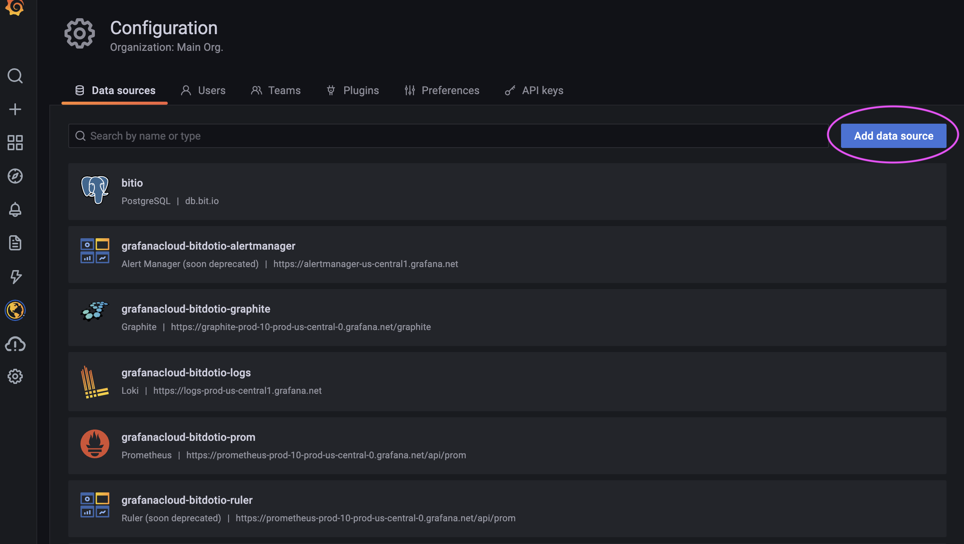Click the cloud alert sidebar icon
This screenshot has height=544, width=964.
[x=15, y=344]
